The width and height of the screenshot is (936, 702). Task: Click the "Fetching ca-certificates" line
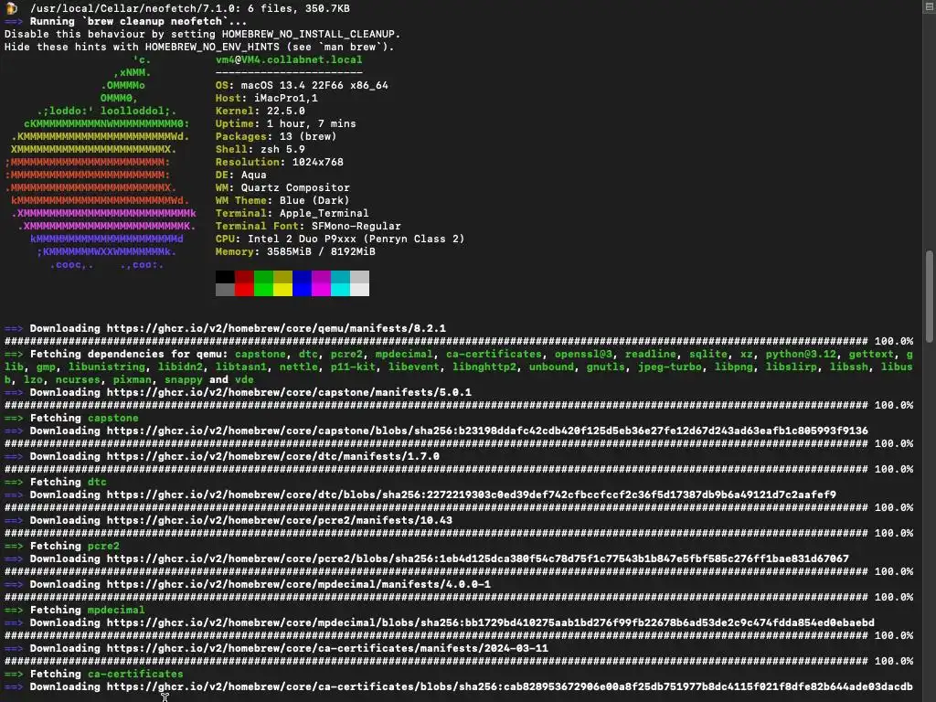pyautogui.click(x=94, y=674)
